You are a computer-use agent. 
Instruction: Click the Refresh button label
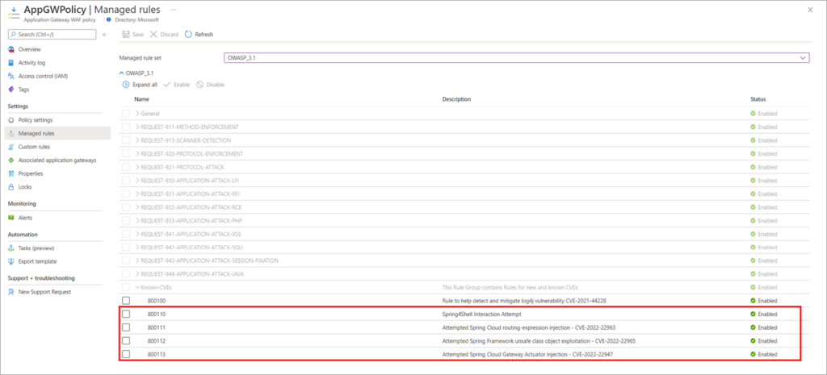(x=204, y=34)
